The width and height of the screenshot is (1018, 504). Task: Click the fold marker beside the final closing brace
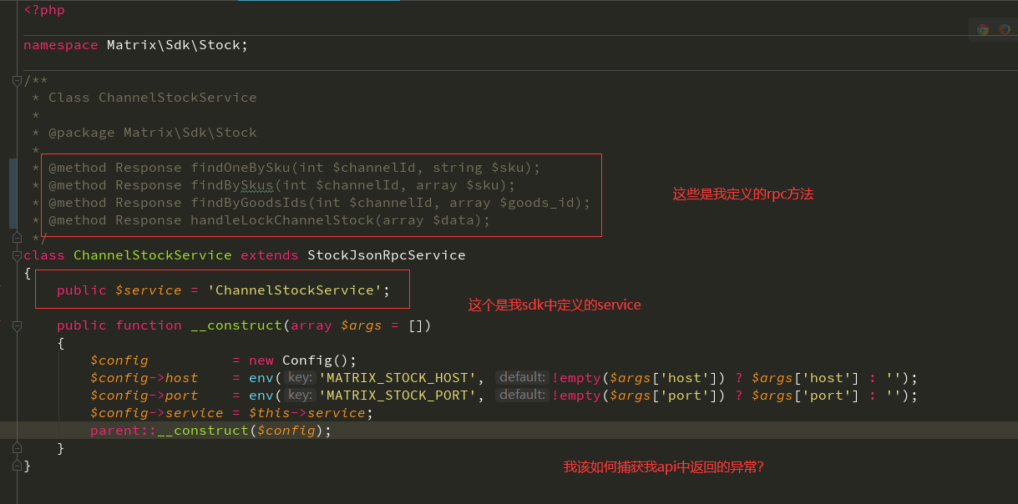tap(17, 466)
